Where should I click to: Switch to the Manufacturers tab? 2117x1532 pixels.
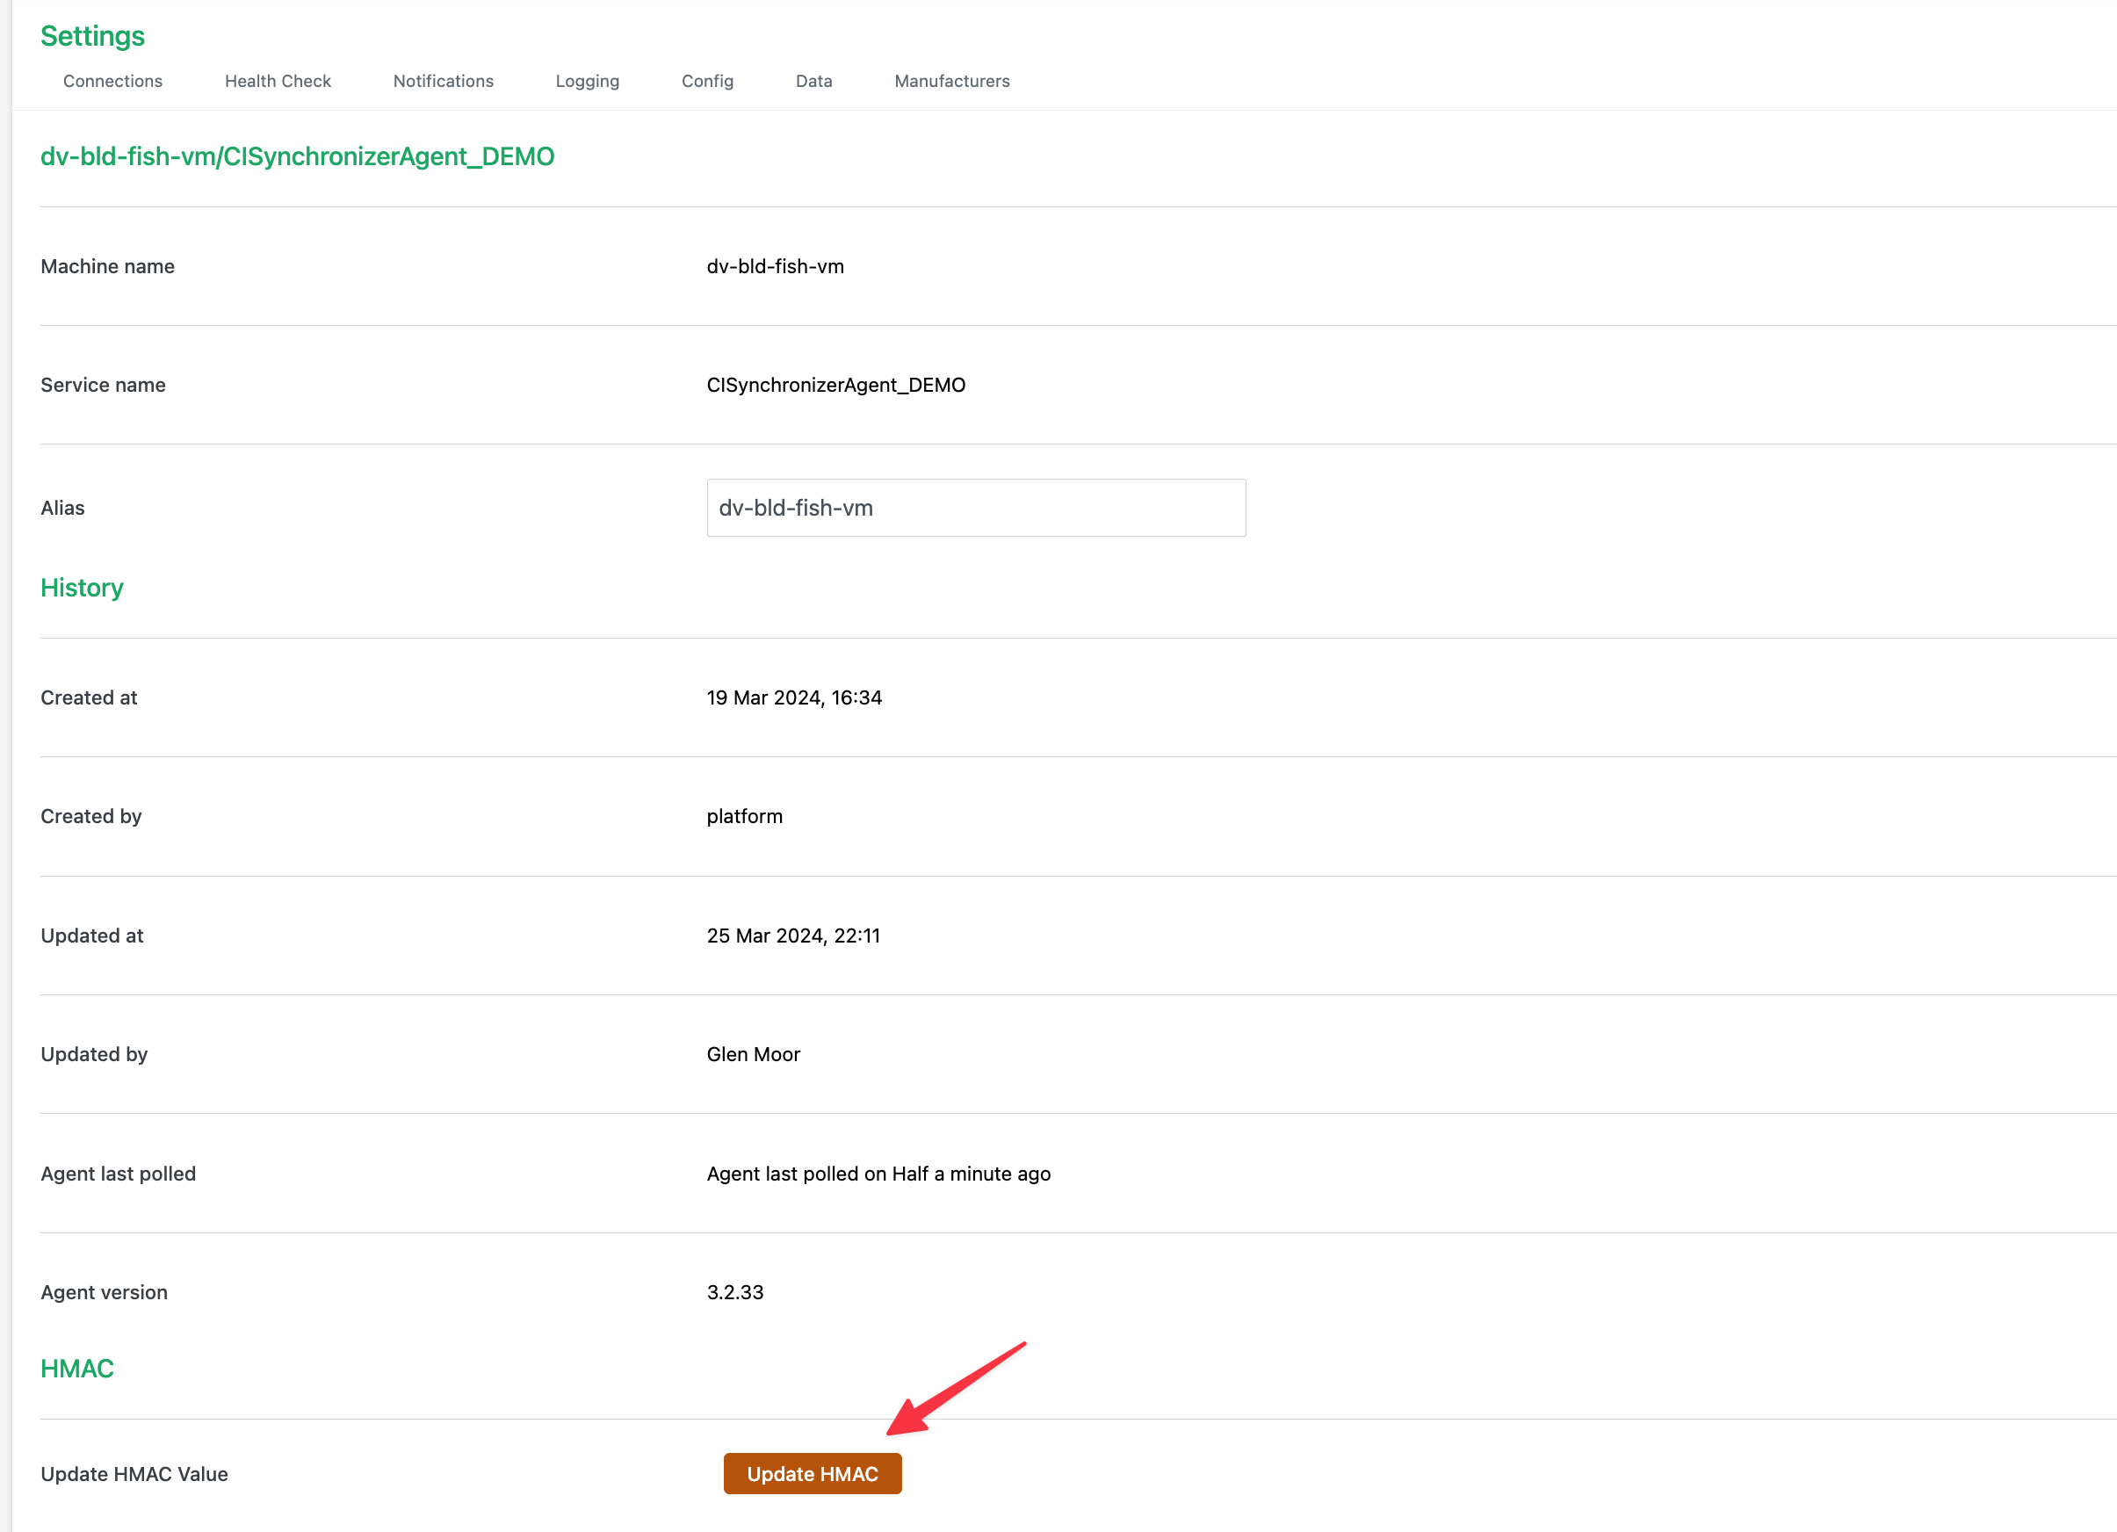click(952, 81)
